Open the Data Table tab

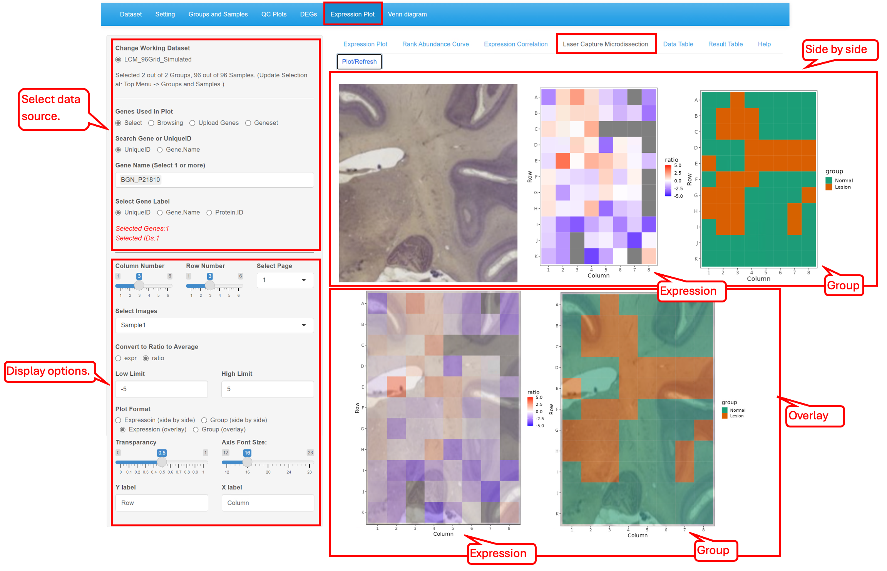tap(678, 44)
